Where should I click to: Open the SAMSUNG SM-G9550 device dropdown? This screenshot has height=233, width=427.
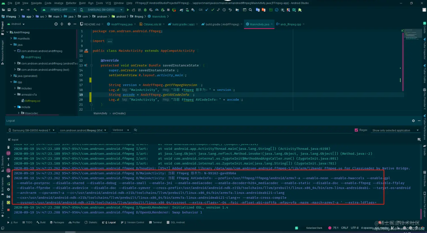[x=101, y=10]
